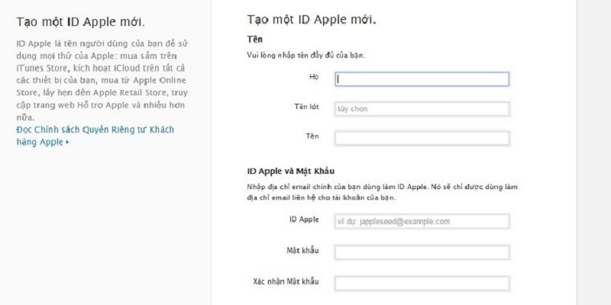Click the 'Mật khẩu' field label
This screenshot has width=611, height=305.
(x=302, y=250)
